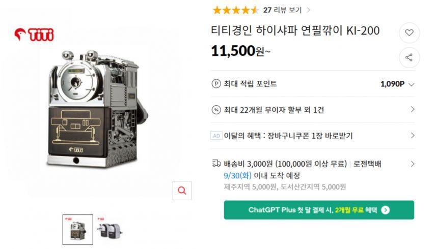Select the second product thumbnail
Screen dimensions: 435x249
[111, 230]
